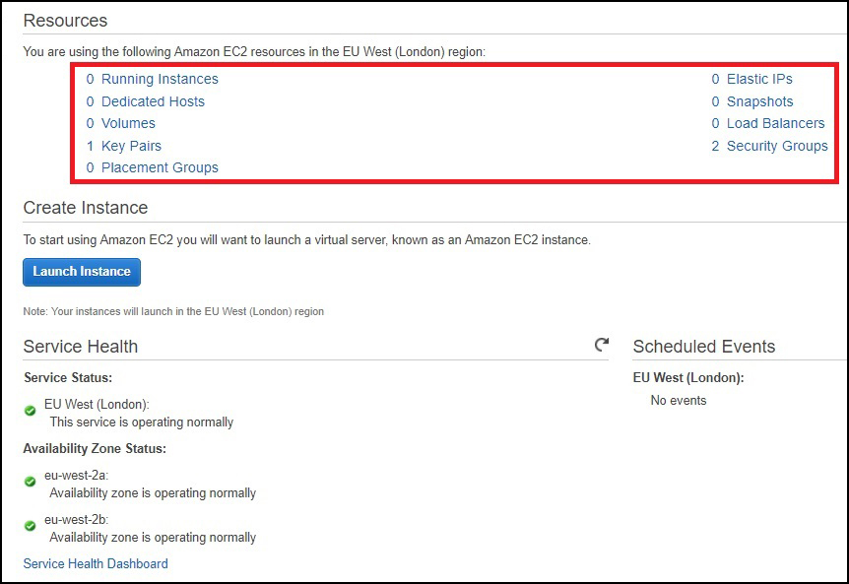View the Volumes resource link

[x=128, y=123]
